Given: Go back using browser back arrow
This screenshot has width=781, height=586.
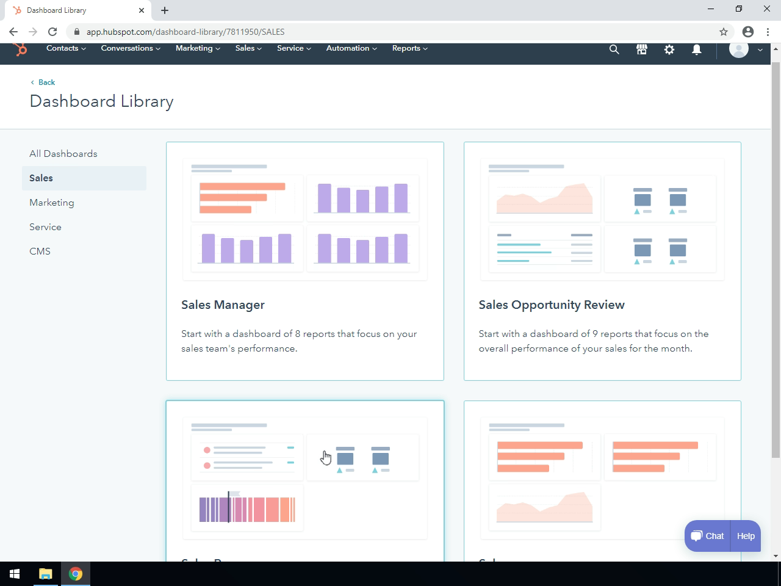Looking at the screenshot, I should pyautogui.click(x=13, y=32).
